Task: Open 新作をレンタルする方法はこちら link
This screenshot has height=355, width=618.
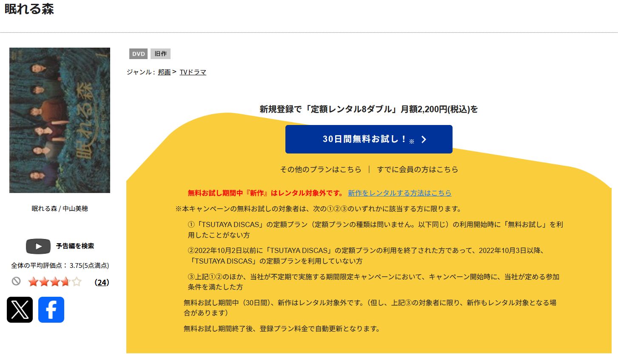Action: click(400, 193)
